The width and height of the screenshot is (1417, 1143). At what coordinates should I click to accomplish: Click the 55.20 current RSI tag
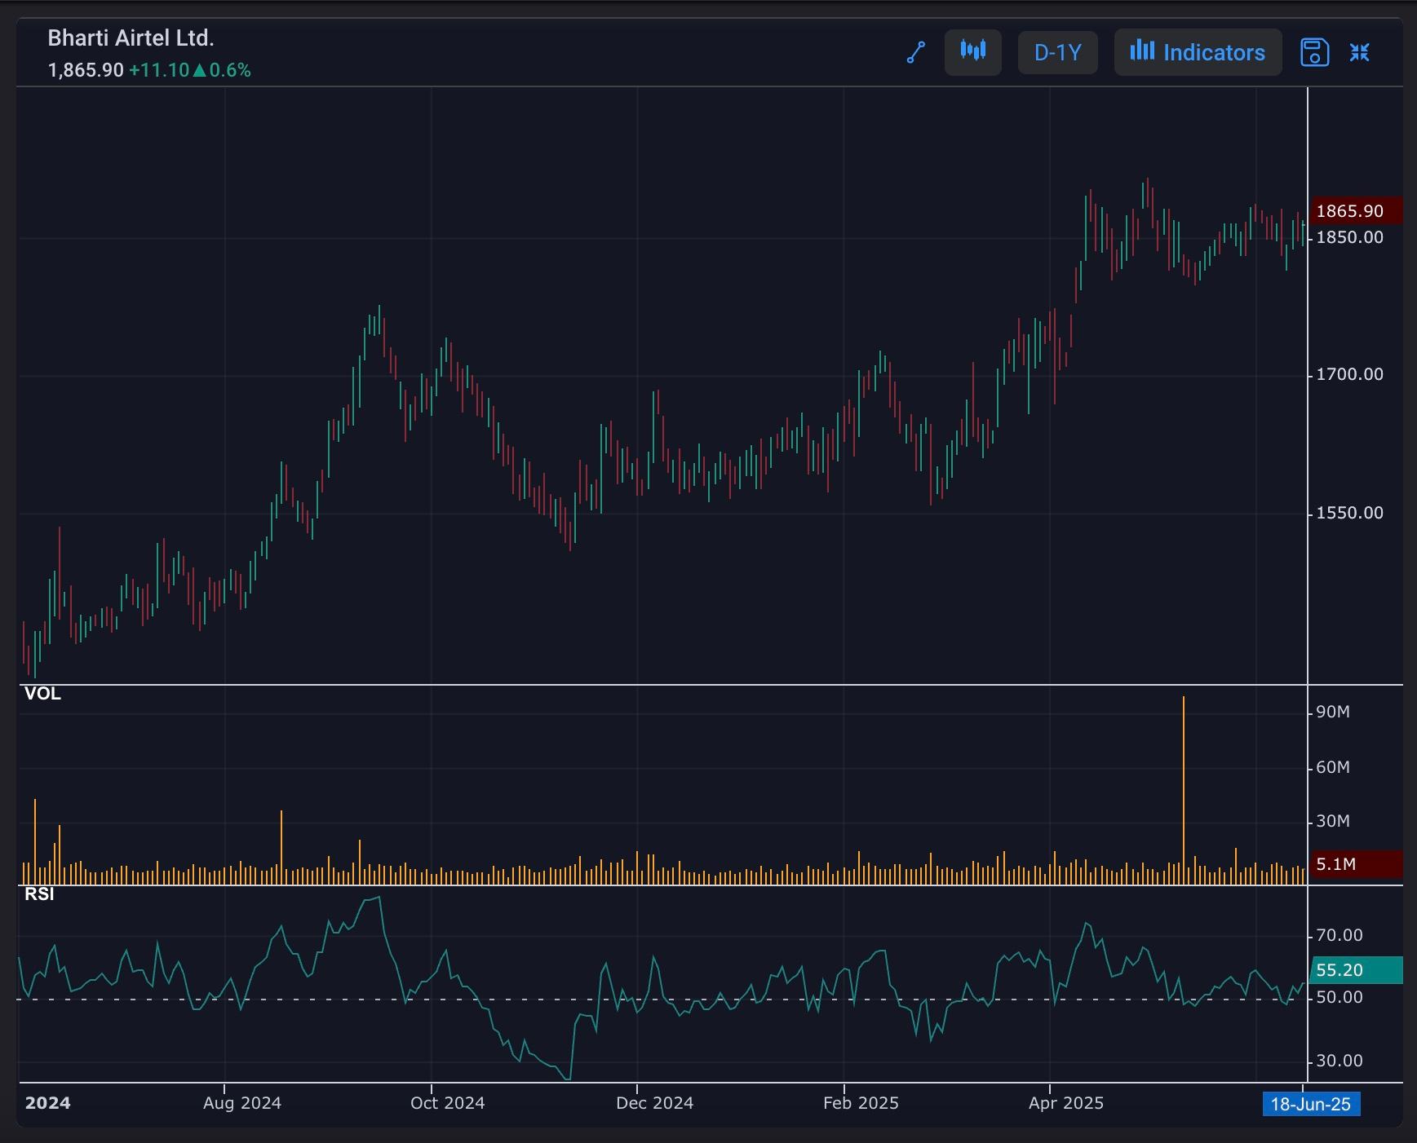click(x=1355, y=970)
